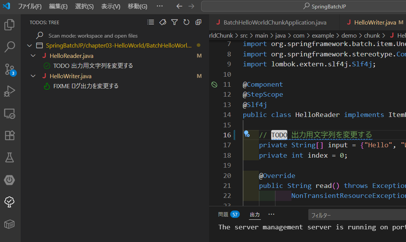406x242 pixels.
Task: Collapse the SpringBatchJP workspace folder node
Action: pyautogui.click(x=29, y=45)
